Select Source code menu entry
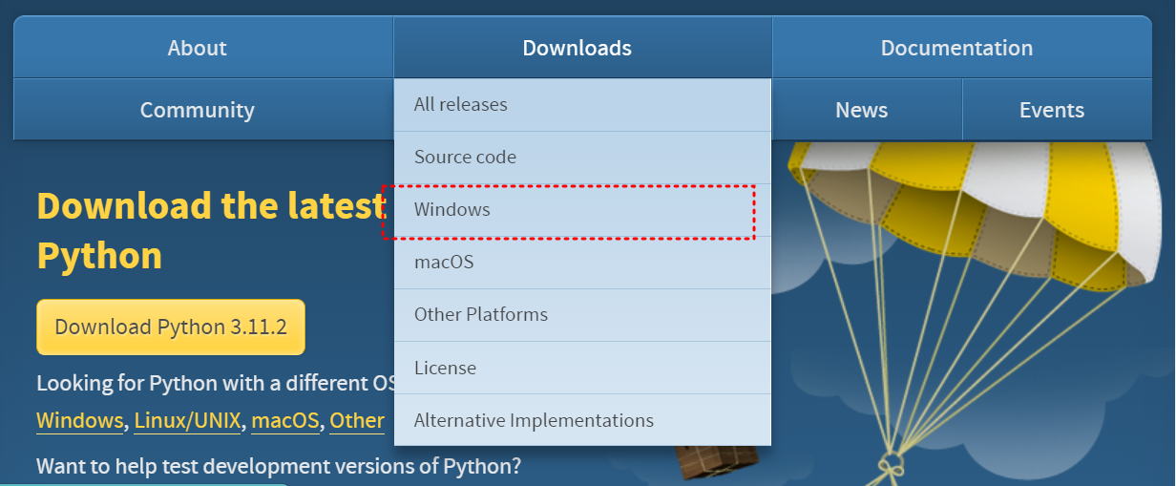This screenshot has height=486, width=1176. click(582, 158)
